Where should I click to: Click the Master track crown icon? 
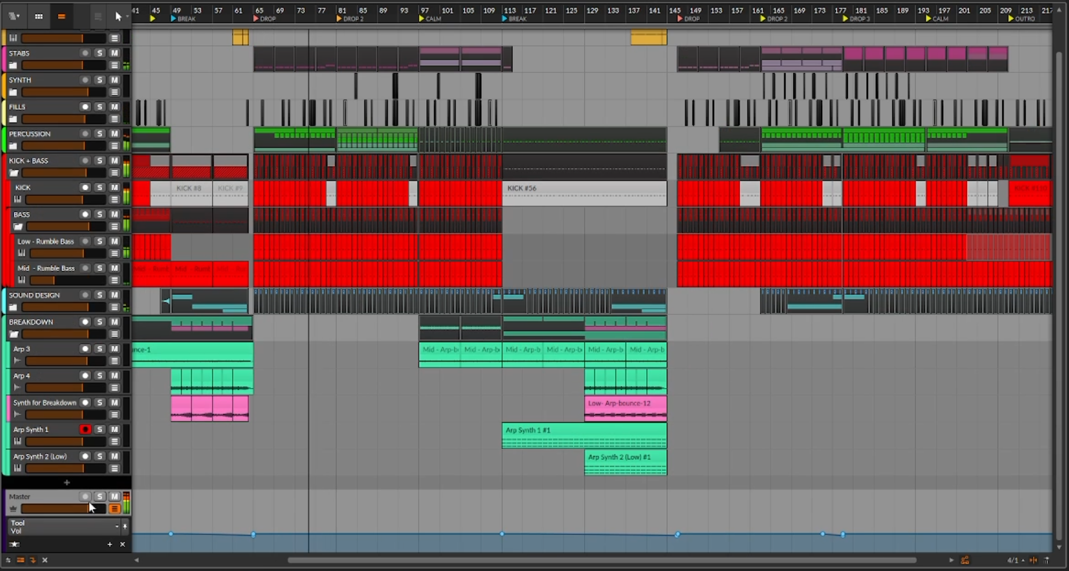click(x=13, y=509)
